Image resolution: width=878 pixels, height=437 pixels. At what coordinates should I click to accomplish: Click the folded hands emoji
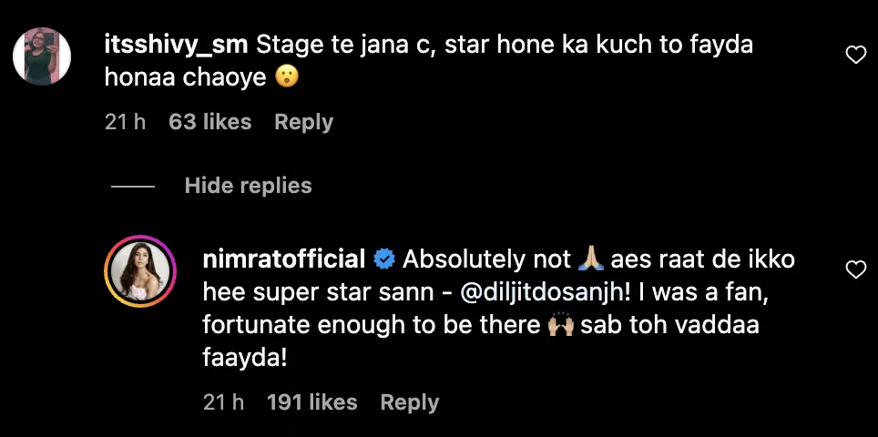point(592,260)
